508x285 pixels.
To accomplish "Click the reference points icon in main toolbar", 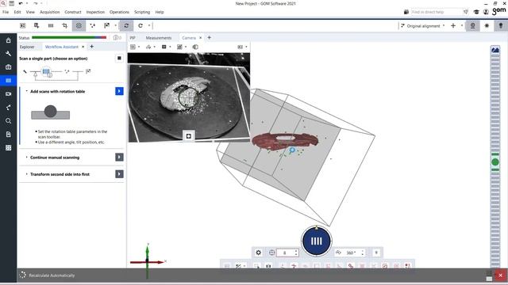I will click(x=93, y=25).
